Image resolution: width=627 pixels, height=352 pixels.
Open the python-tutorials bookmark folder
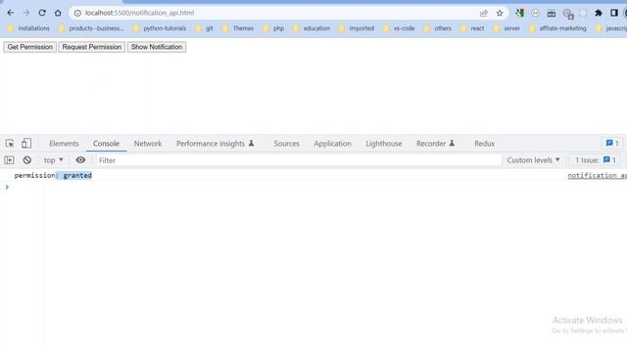point(160,28)
